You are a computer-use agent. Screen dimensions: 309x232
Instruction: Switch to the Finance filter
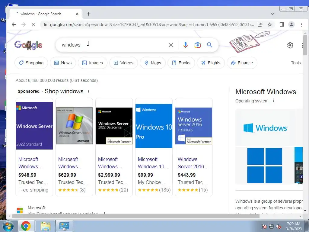[242, 63]
